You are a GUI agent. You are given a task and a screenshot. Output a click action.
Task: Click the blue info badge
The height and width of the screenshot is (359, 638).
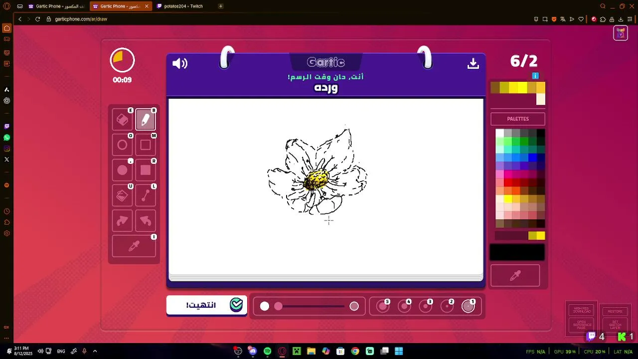[x=535, y=76]
